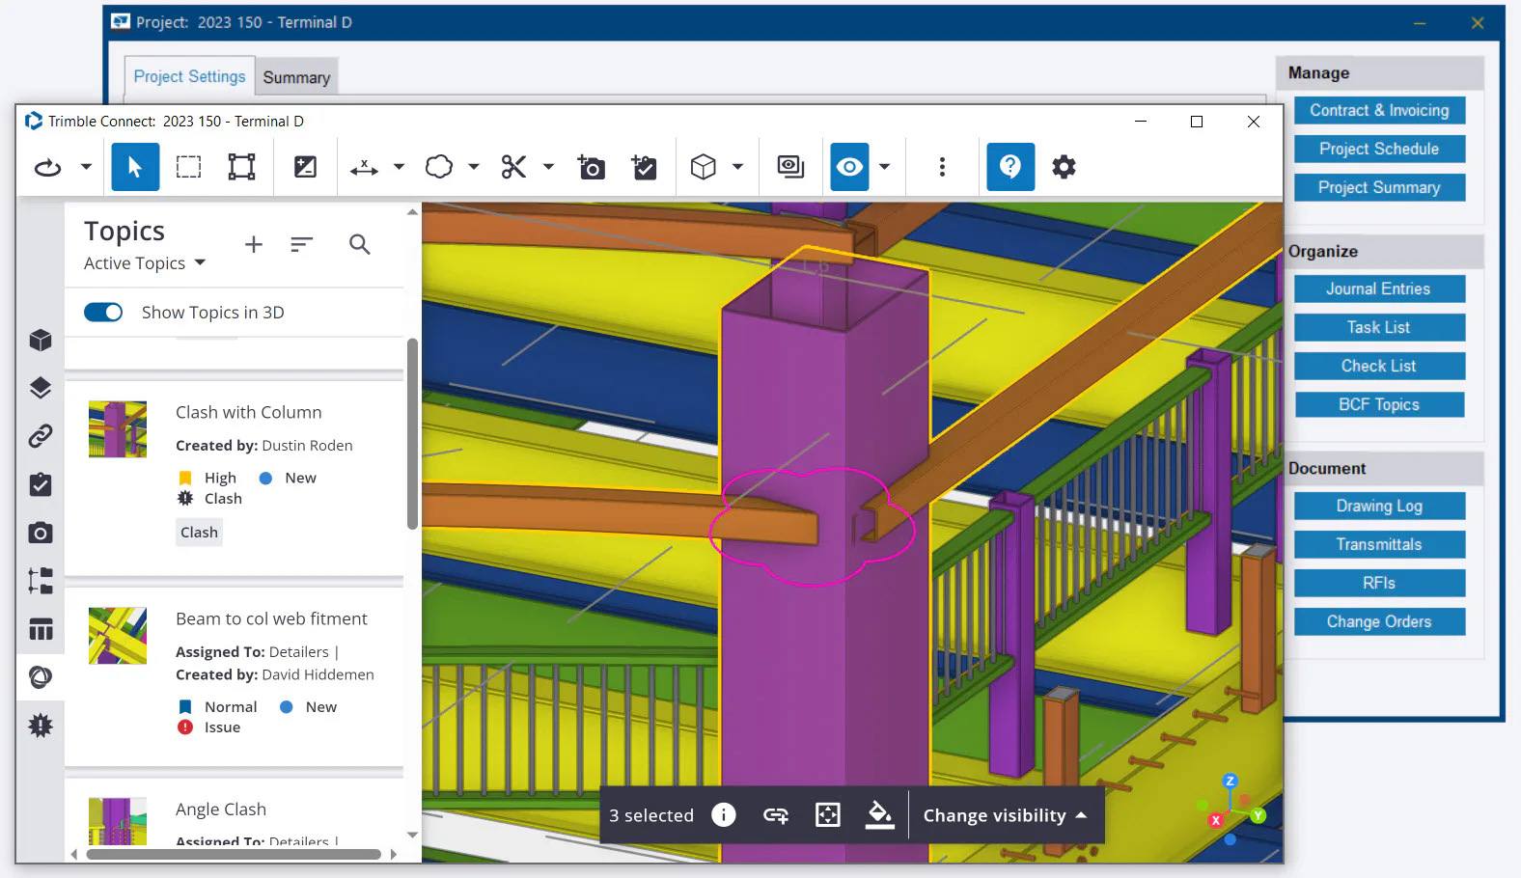Click the Topics panel horizontal scrollbar
Image resolution: width=1521 pixels, height=878 pixels.
[x=234, y=854]
